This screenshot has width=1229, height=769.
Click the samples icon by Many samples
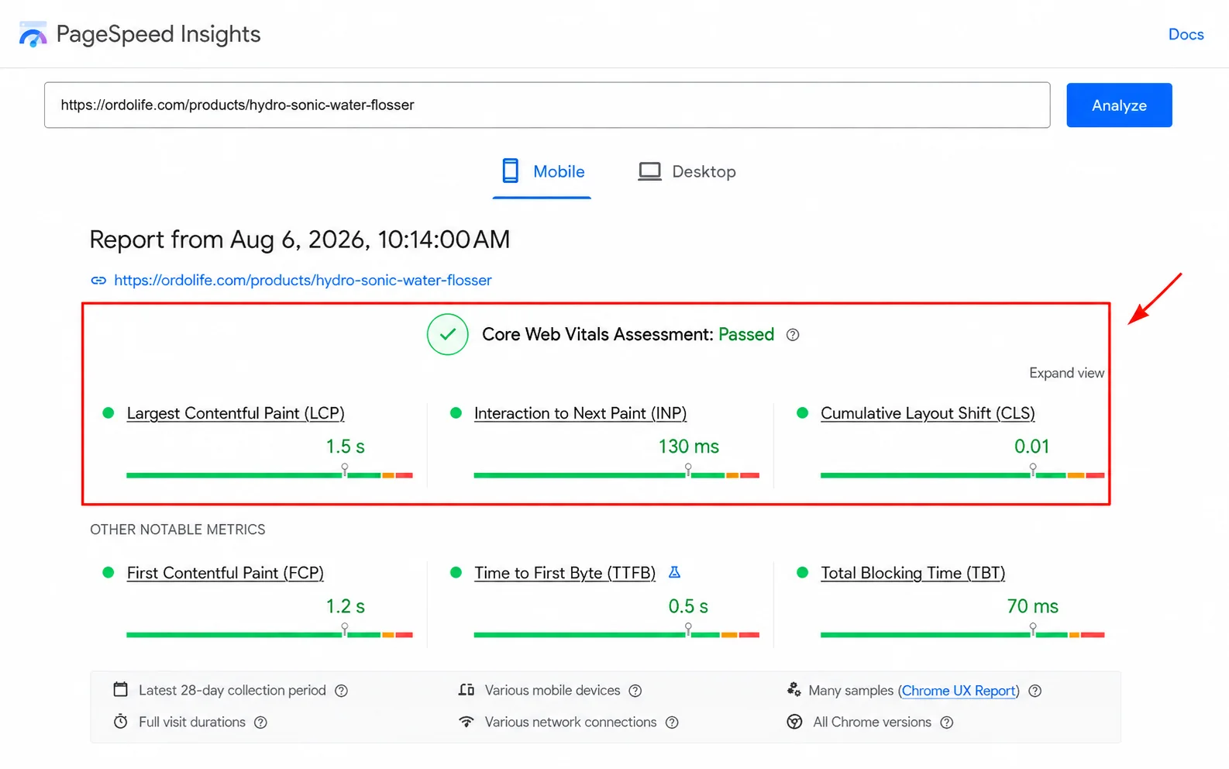(794, 689)
